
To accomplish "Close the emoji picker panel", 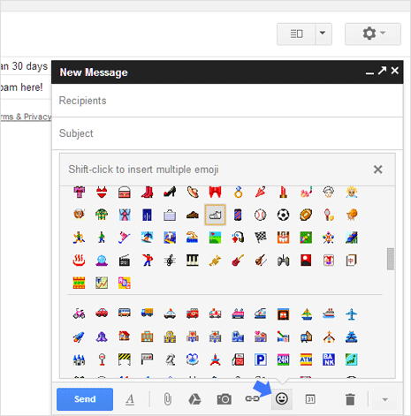I will point(377,170).
